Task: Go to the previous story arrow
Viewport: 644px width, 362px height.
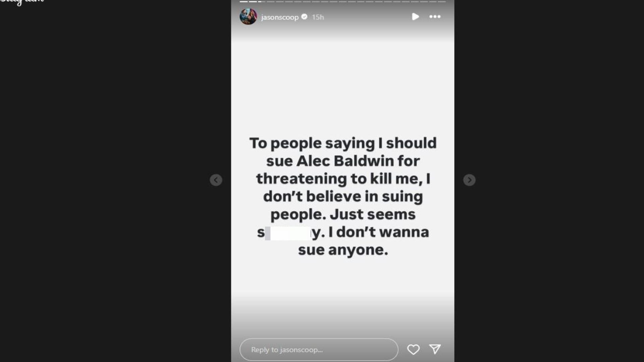Action: pyautogui.click(x=216, y=180)
